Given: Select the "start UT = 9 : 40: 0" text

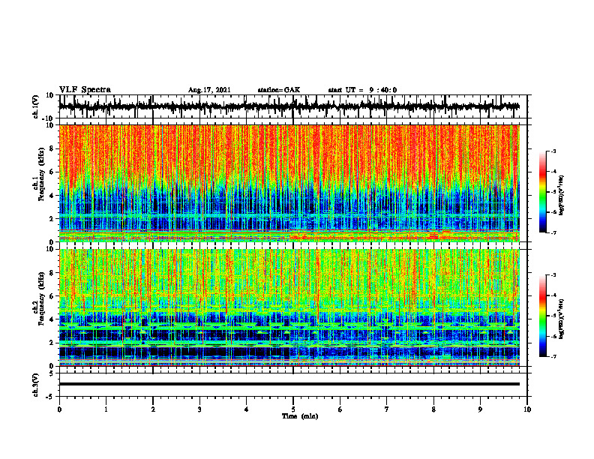Looking at the screenshot, I should coord(362,90).
